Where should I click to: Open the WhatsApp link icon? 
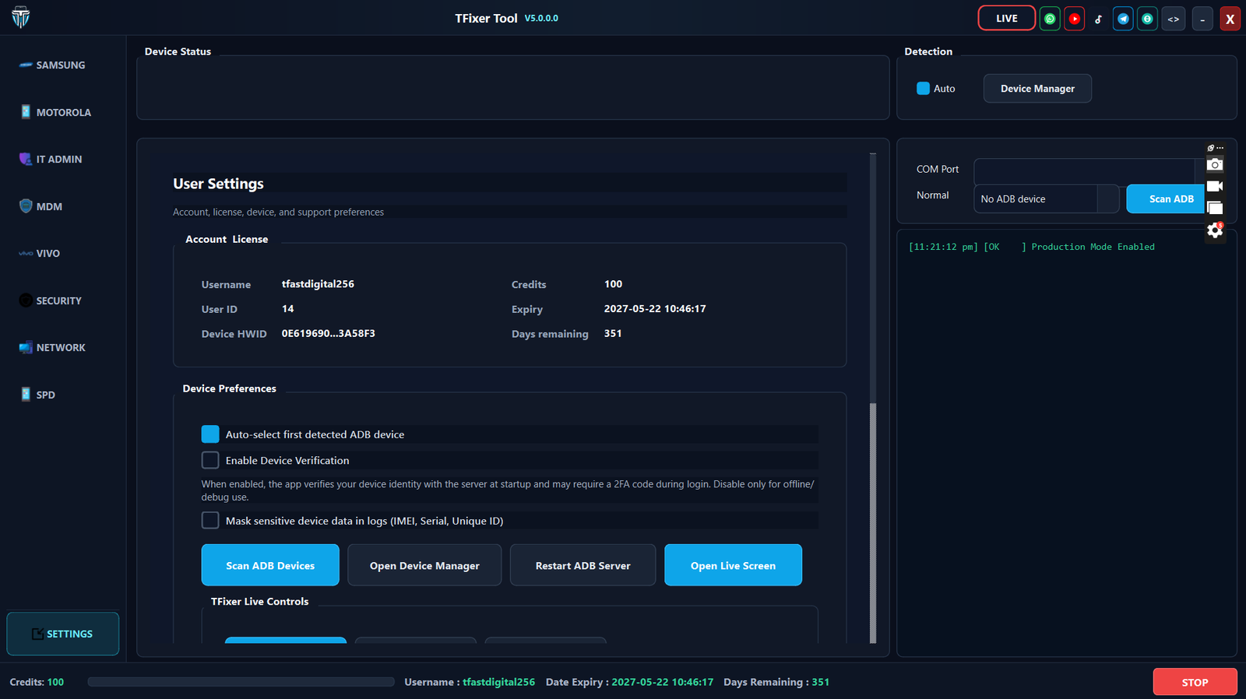click(x=1050, y=19)
